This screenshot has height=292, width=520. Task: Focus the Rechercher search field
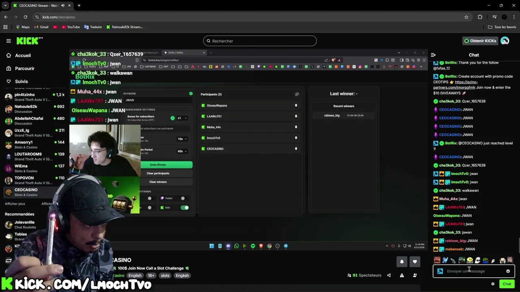pos(260,41)
